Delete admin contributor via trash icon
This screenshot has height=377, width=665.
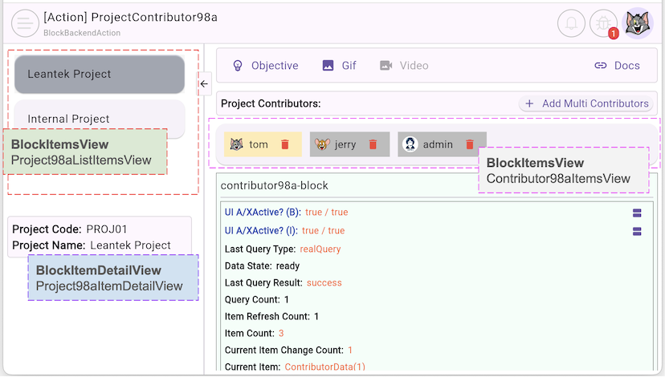click(x=470, y=144)
